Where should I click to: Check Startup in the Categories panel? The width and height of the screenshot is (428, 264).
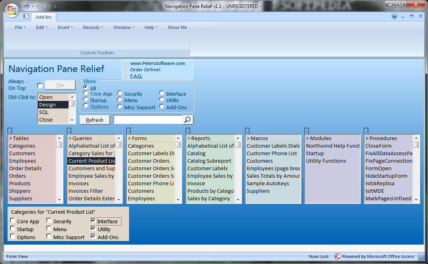(x=13, y=228)
